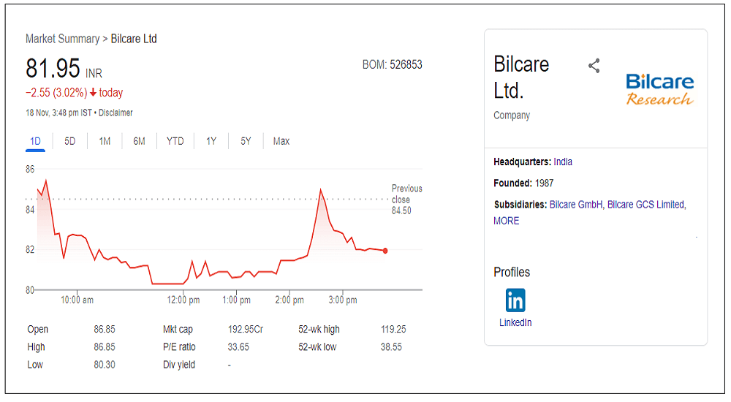
Task: Open the Bilcare GmbH subsidiary link
Action: click(x=576, y=205)
